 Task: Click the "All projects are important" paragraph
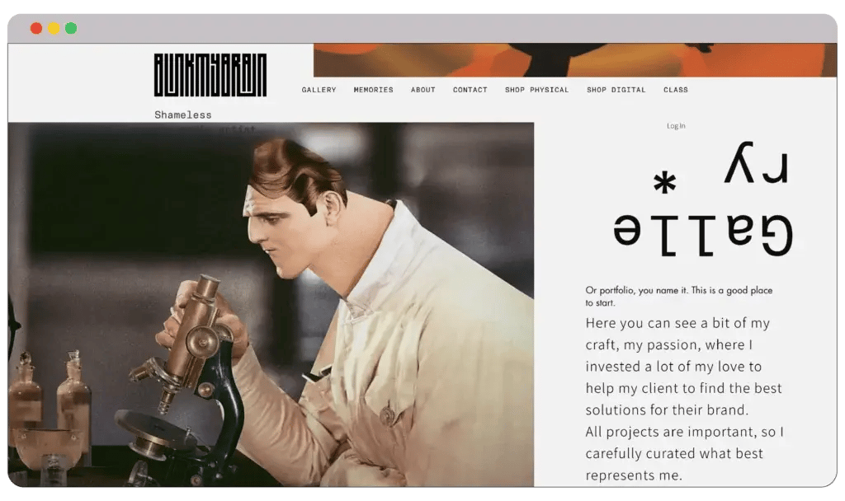coord(684,453)
